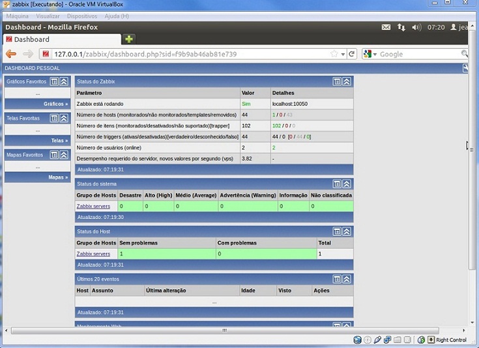479x348 pixels.
Task: Open Gráficos Favoritos widget menu icon
Action: 54,81
